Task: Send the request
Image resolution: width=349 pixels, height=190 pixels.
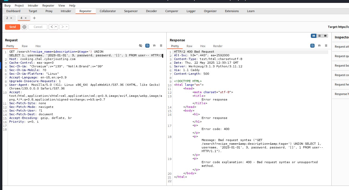Action: click(13, 27)
